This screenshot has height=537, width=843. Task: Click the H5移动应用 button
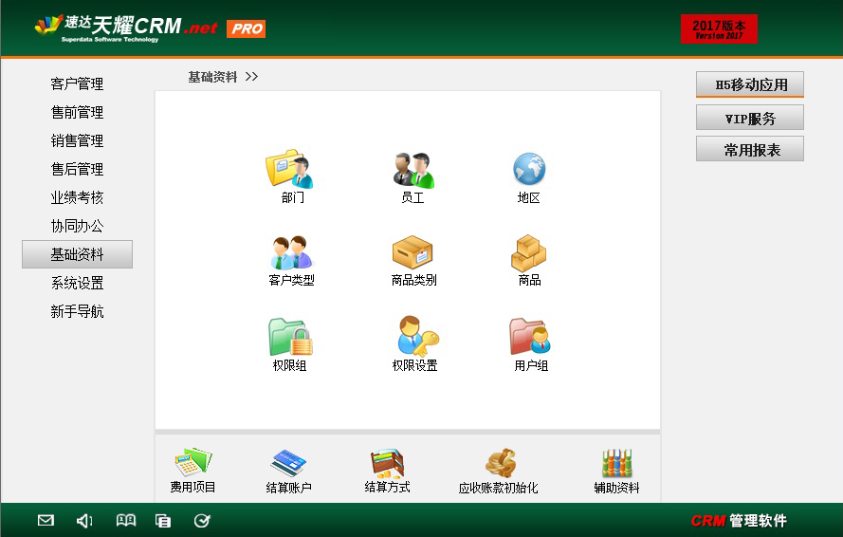tap(749, 84)
